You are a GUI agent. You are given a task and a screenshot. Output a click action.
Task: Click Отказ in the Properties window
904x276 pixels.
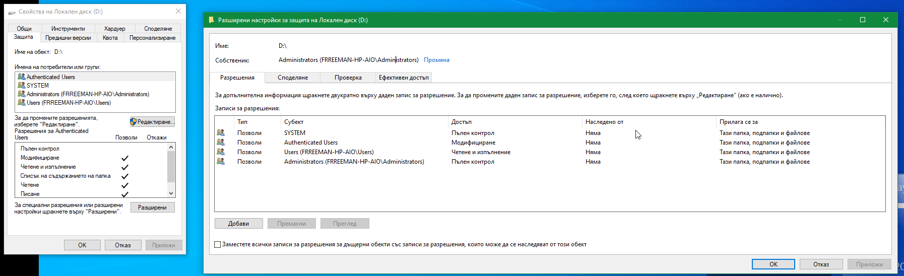click(123, 245)
